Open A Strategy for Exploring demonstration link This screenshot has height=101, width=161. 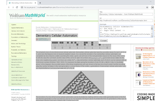(149, 56)
